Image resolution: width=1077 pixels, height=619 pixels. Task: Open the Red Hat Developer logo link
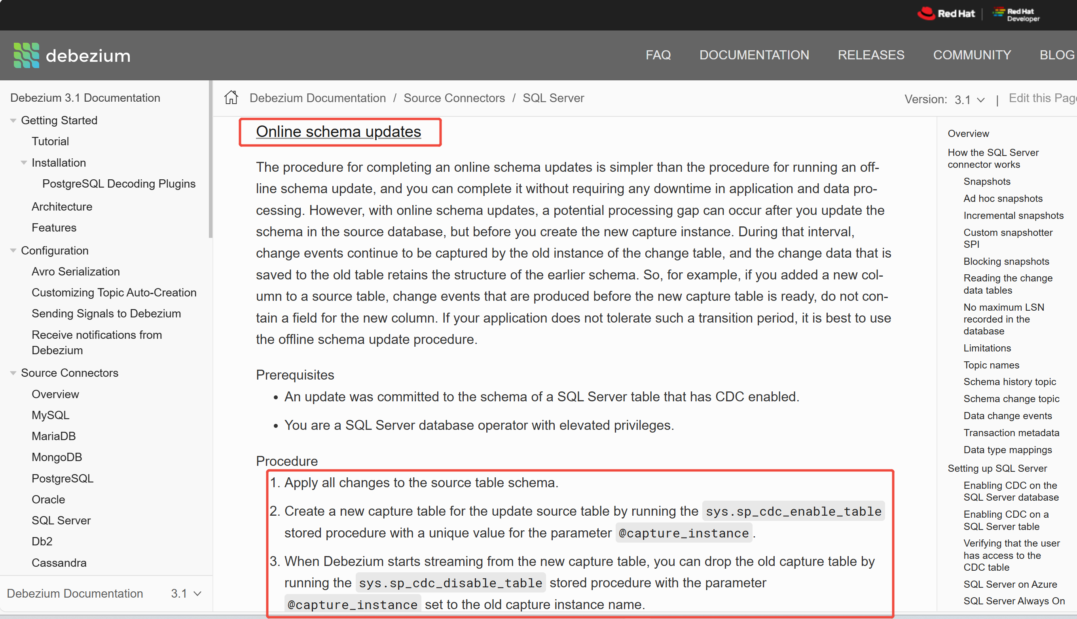[x=1016, y=15]
